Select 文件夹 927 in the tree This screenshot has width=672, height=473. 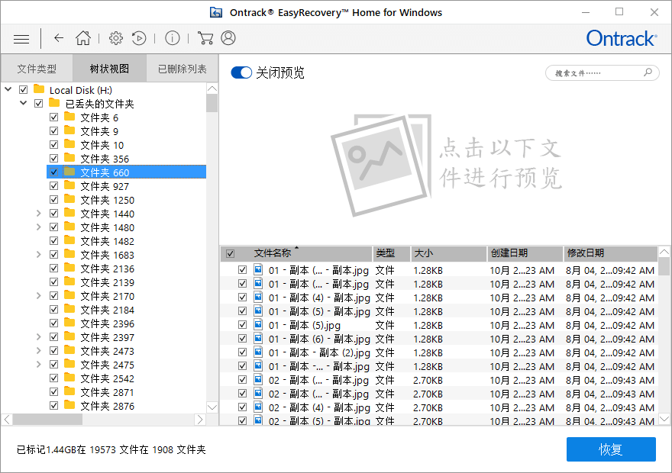pyautogui.click(x=105, y=186)
